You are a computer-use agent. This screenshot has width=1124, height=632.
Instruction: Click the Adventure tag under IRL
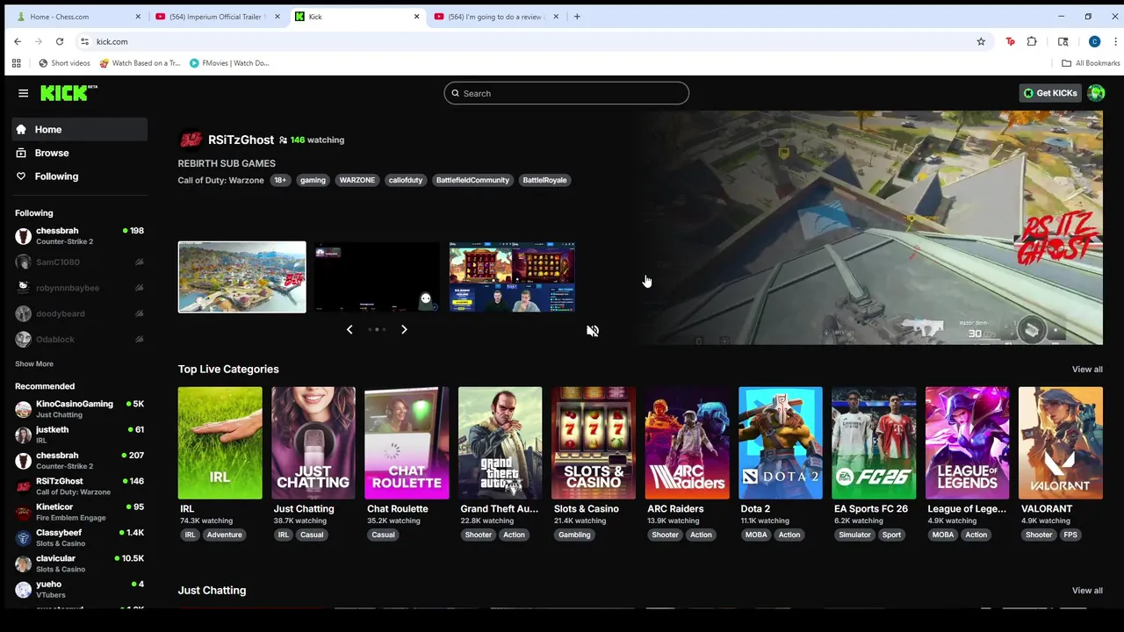[x=224, y=535]
